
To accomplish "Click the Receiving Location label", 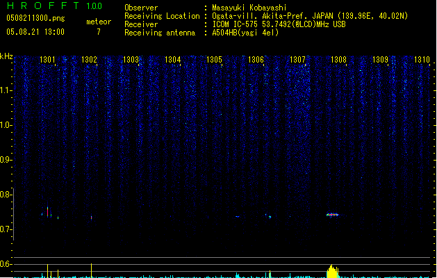I will (162, 16).
